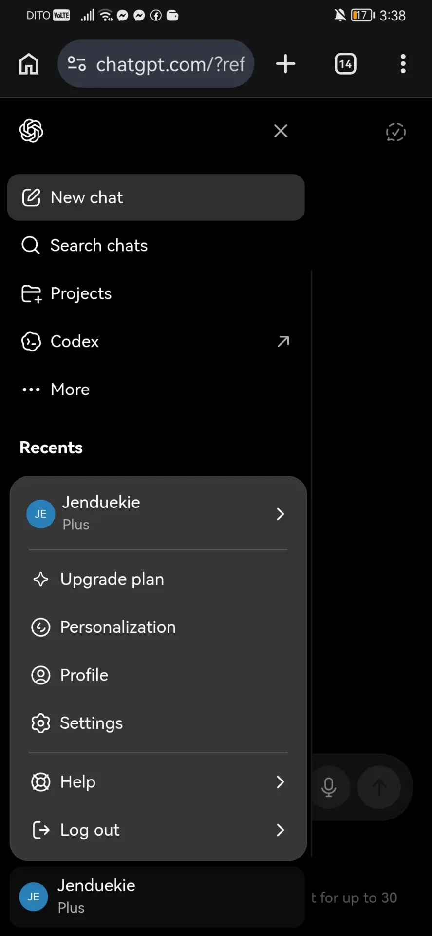Select Upgrade plan

tap(158, 579)
